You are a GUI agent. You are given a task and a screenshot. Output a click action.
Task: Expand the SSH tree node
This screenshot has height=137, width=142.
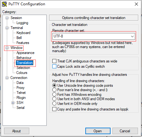tap(13, 103)
